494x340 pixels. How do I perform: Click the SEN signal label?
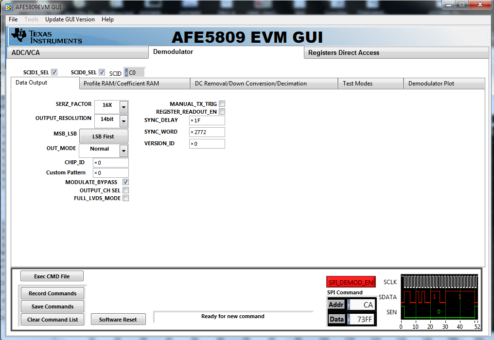tap(391, 312)
